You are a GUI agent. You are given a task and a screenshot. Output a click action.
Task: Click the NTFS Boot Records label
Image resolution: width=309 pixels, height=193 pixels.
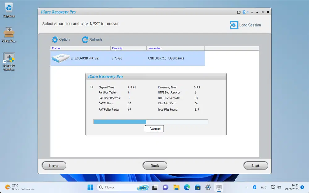point(170,92)
